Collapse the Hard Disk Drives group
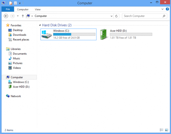Viewport: 171px width, 134px height. [40, 25]
